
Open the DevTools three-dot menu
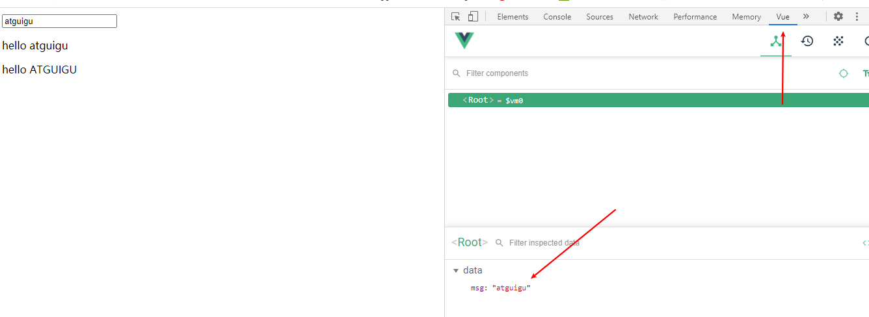[857, 16]
